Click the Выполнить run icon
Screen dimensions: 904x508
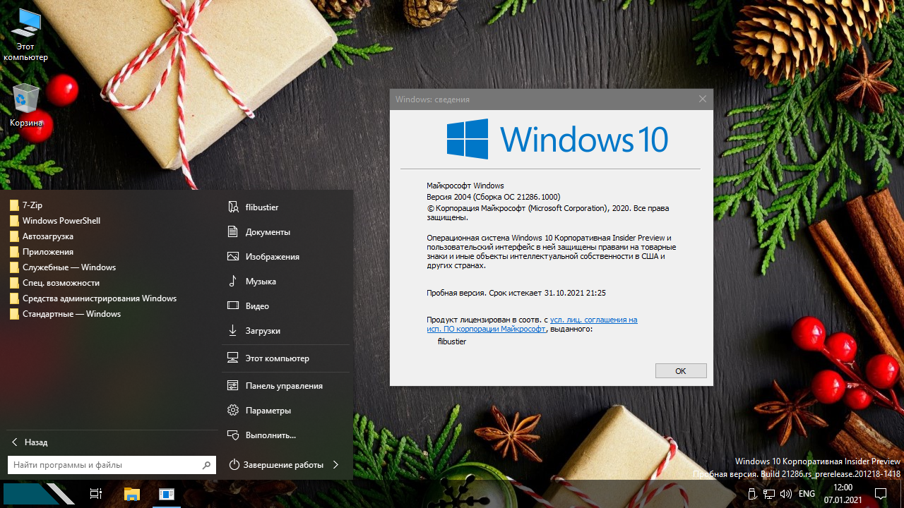(x=232, y=435)
